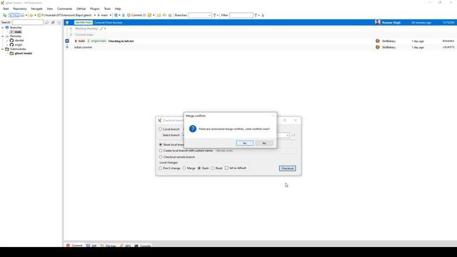The image size is (457, 257).
Task: Open the Tools menu
Action: (x=107, y=9)
